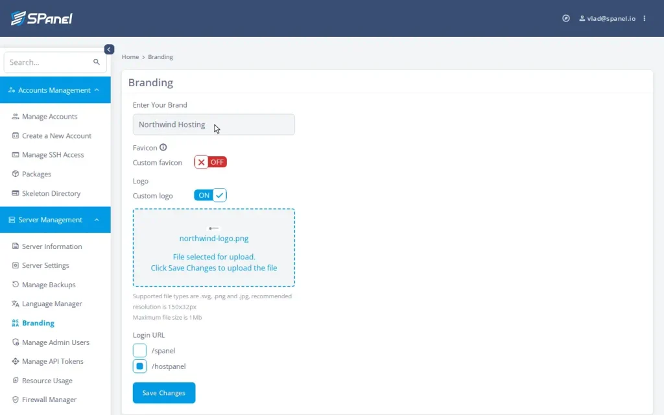Click the Manage Admin Users icon
664x415 pixels.
[x=16, y=342]
